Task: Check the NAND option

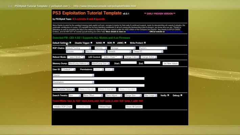Action: click(x=104, y=43)
